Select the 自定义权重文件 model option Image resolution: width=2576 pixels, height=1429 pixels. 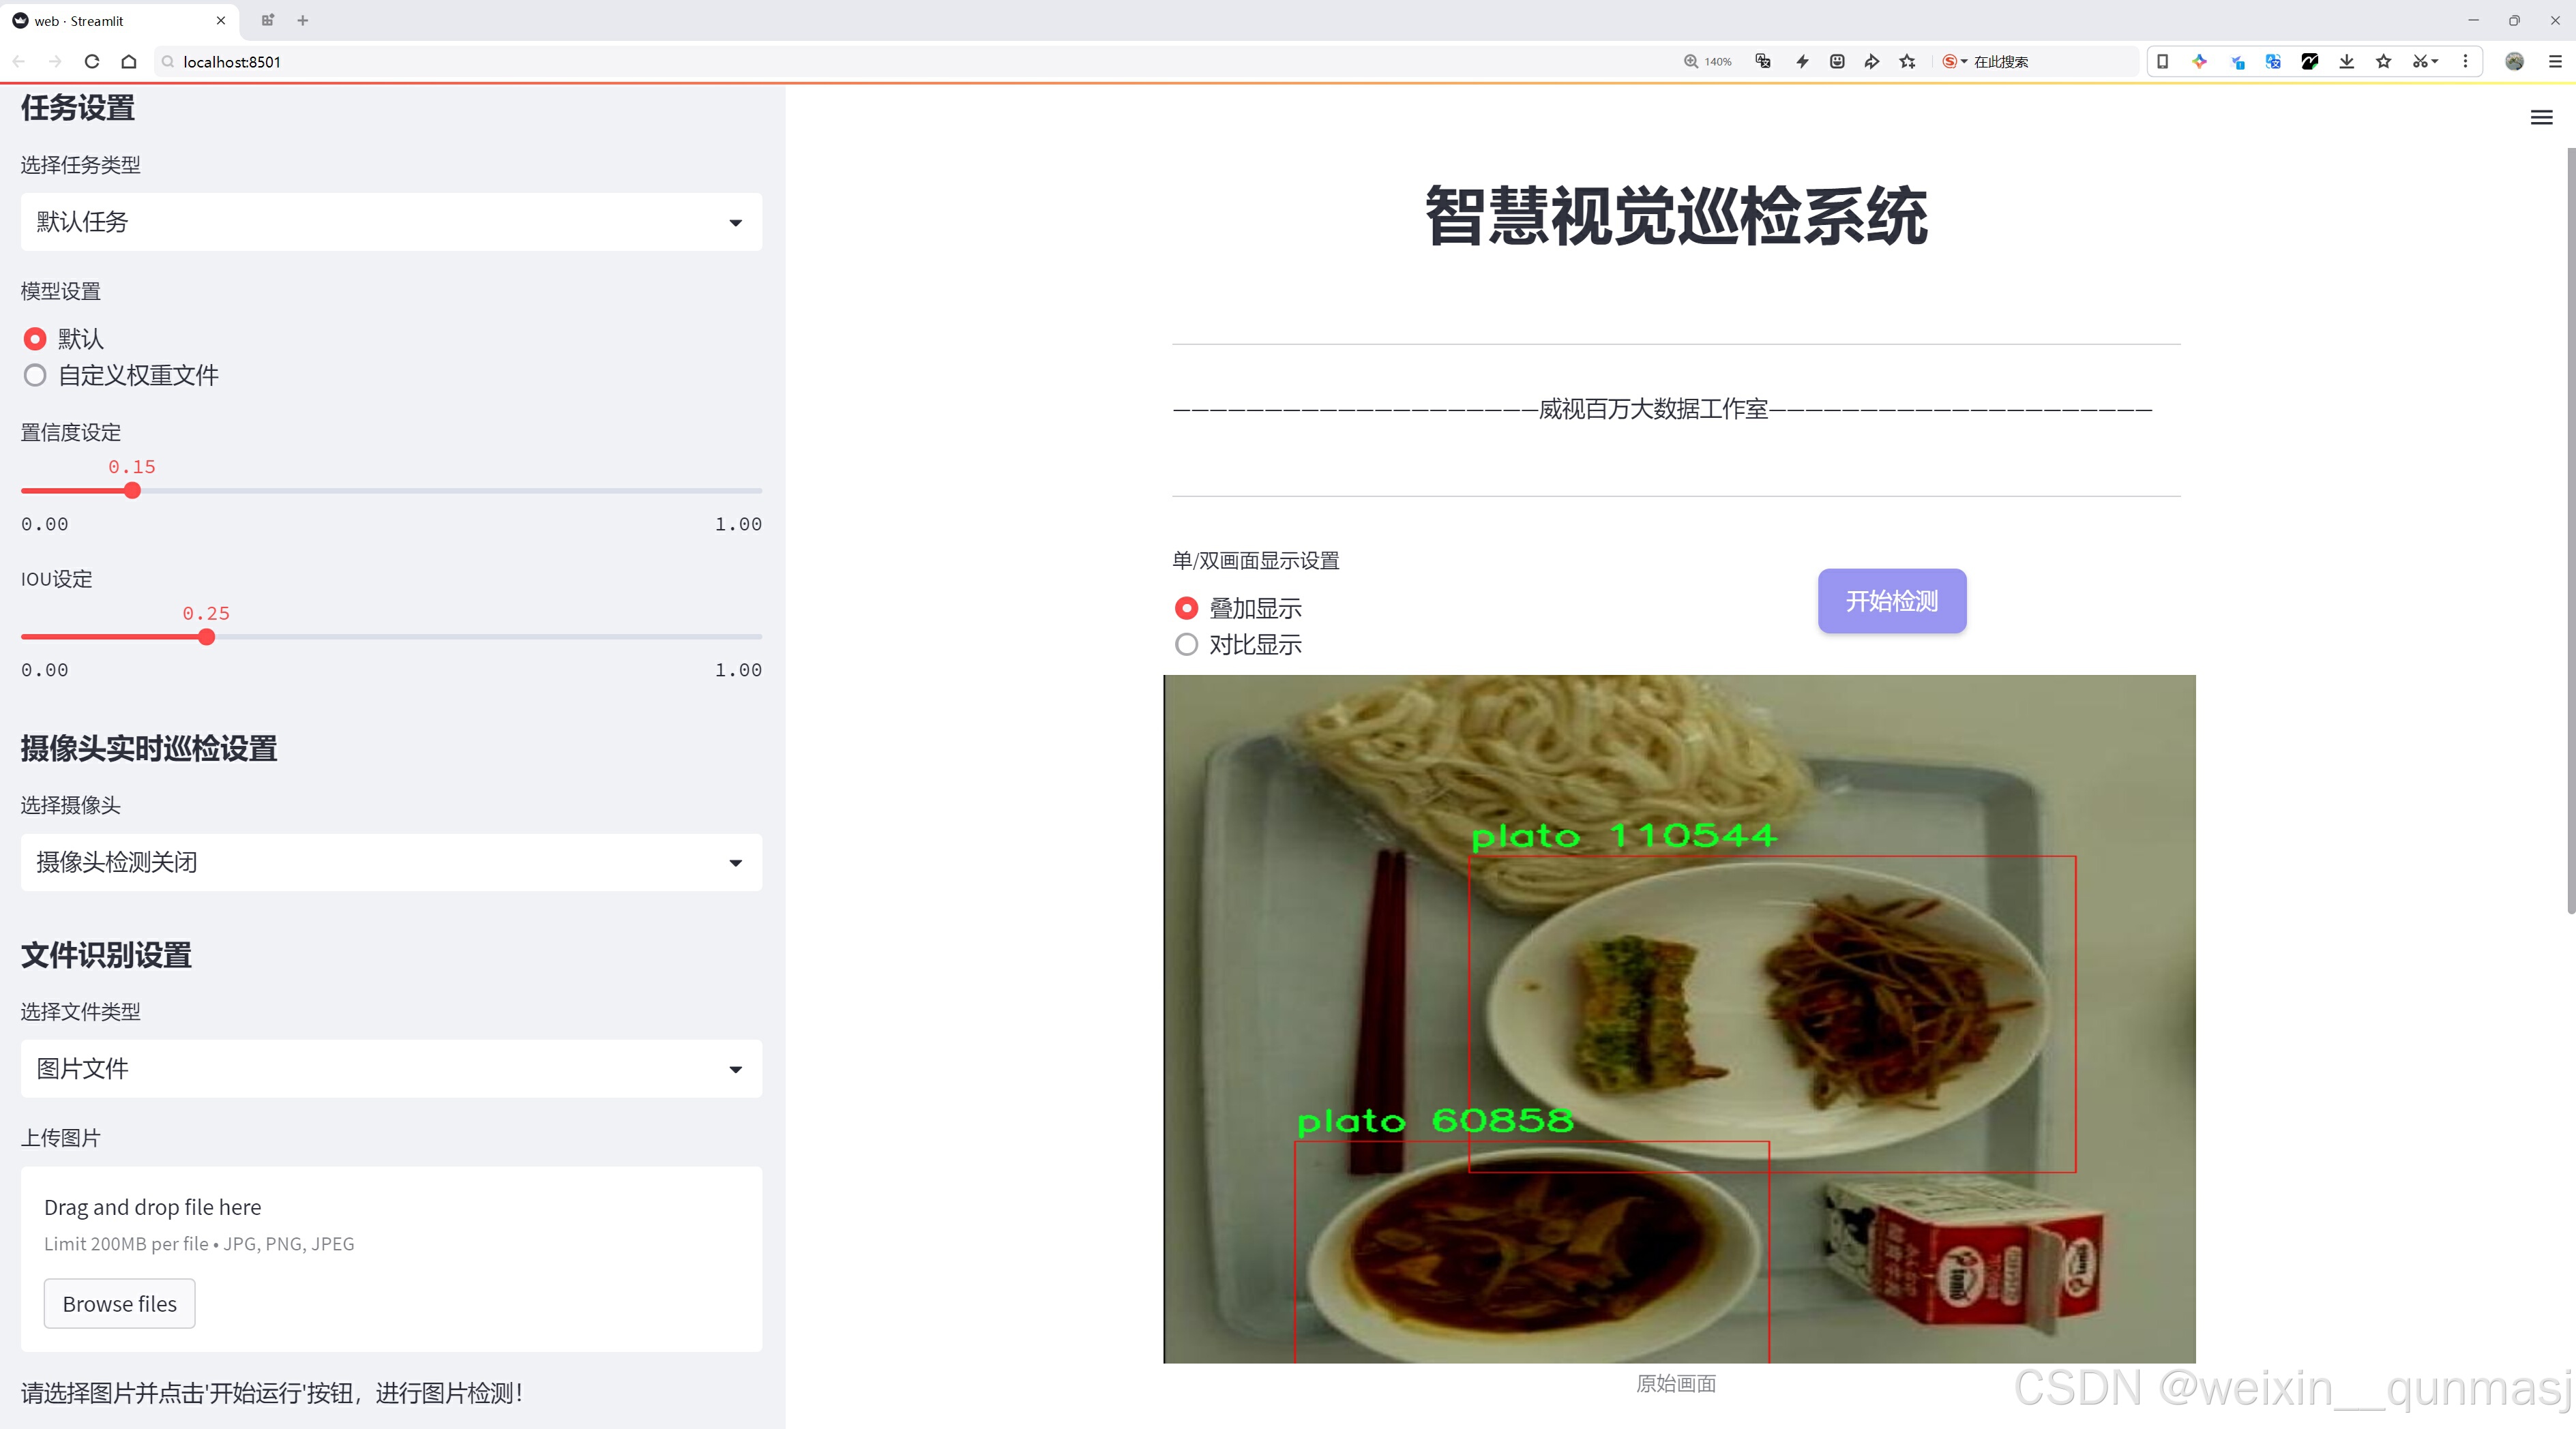point(35,376)
